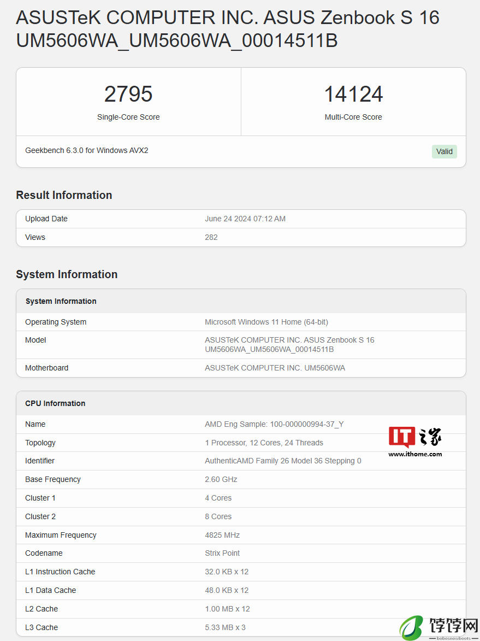Screen dimensions: 480x641
Task: Click the Codename value Strix Point
Action: coord(222,553)
